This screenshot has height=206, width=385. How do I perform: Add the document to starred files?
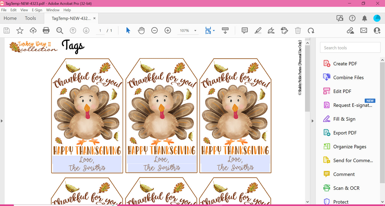click(x=20, y=31)
